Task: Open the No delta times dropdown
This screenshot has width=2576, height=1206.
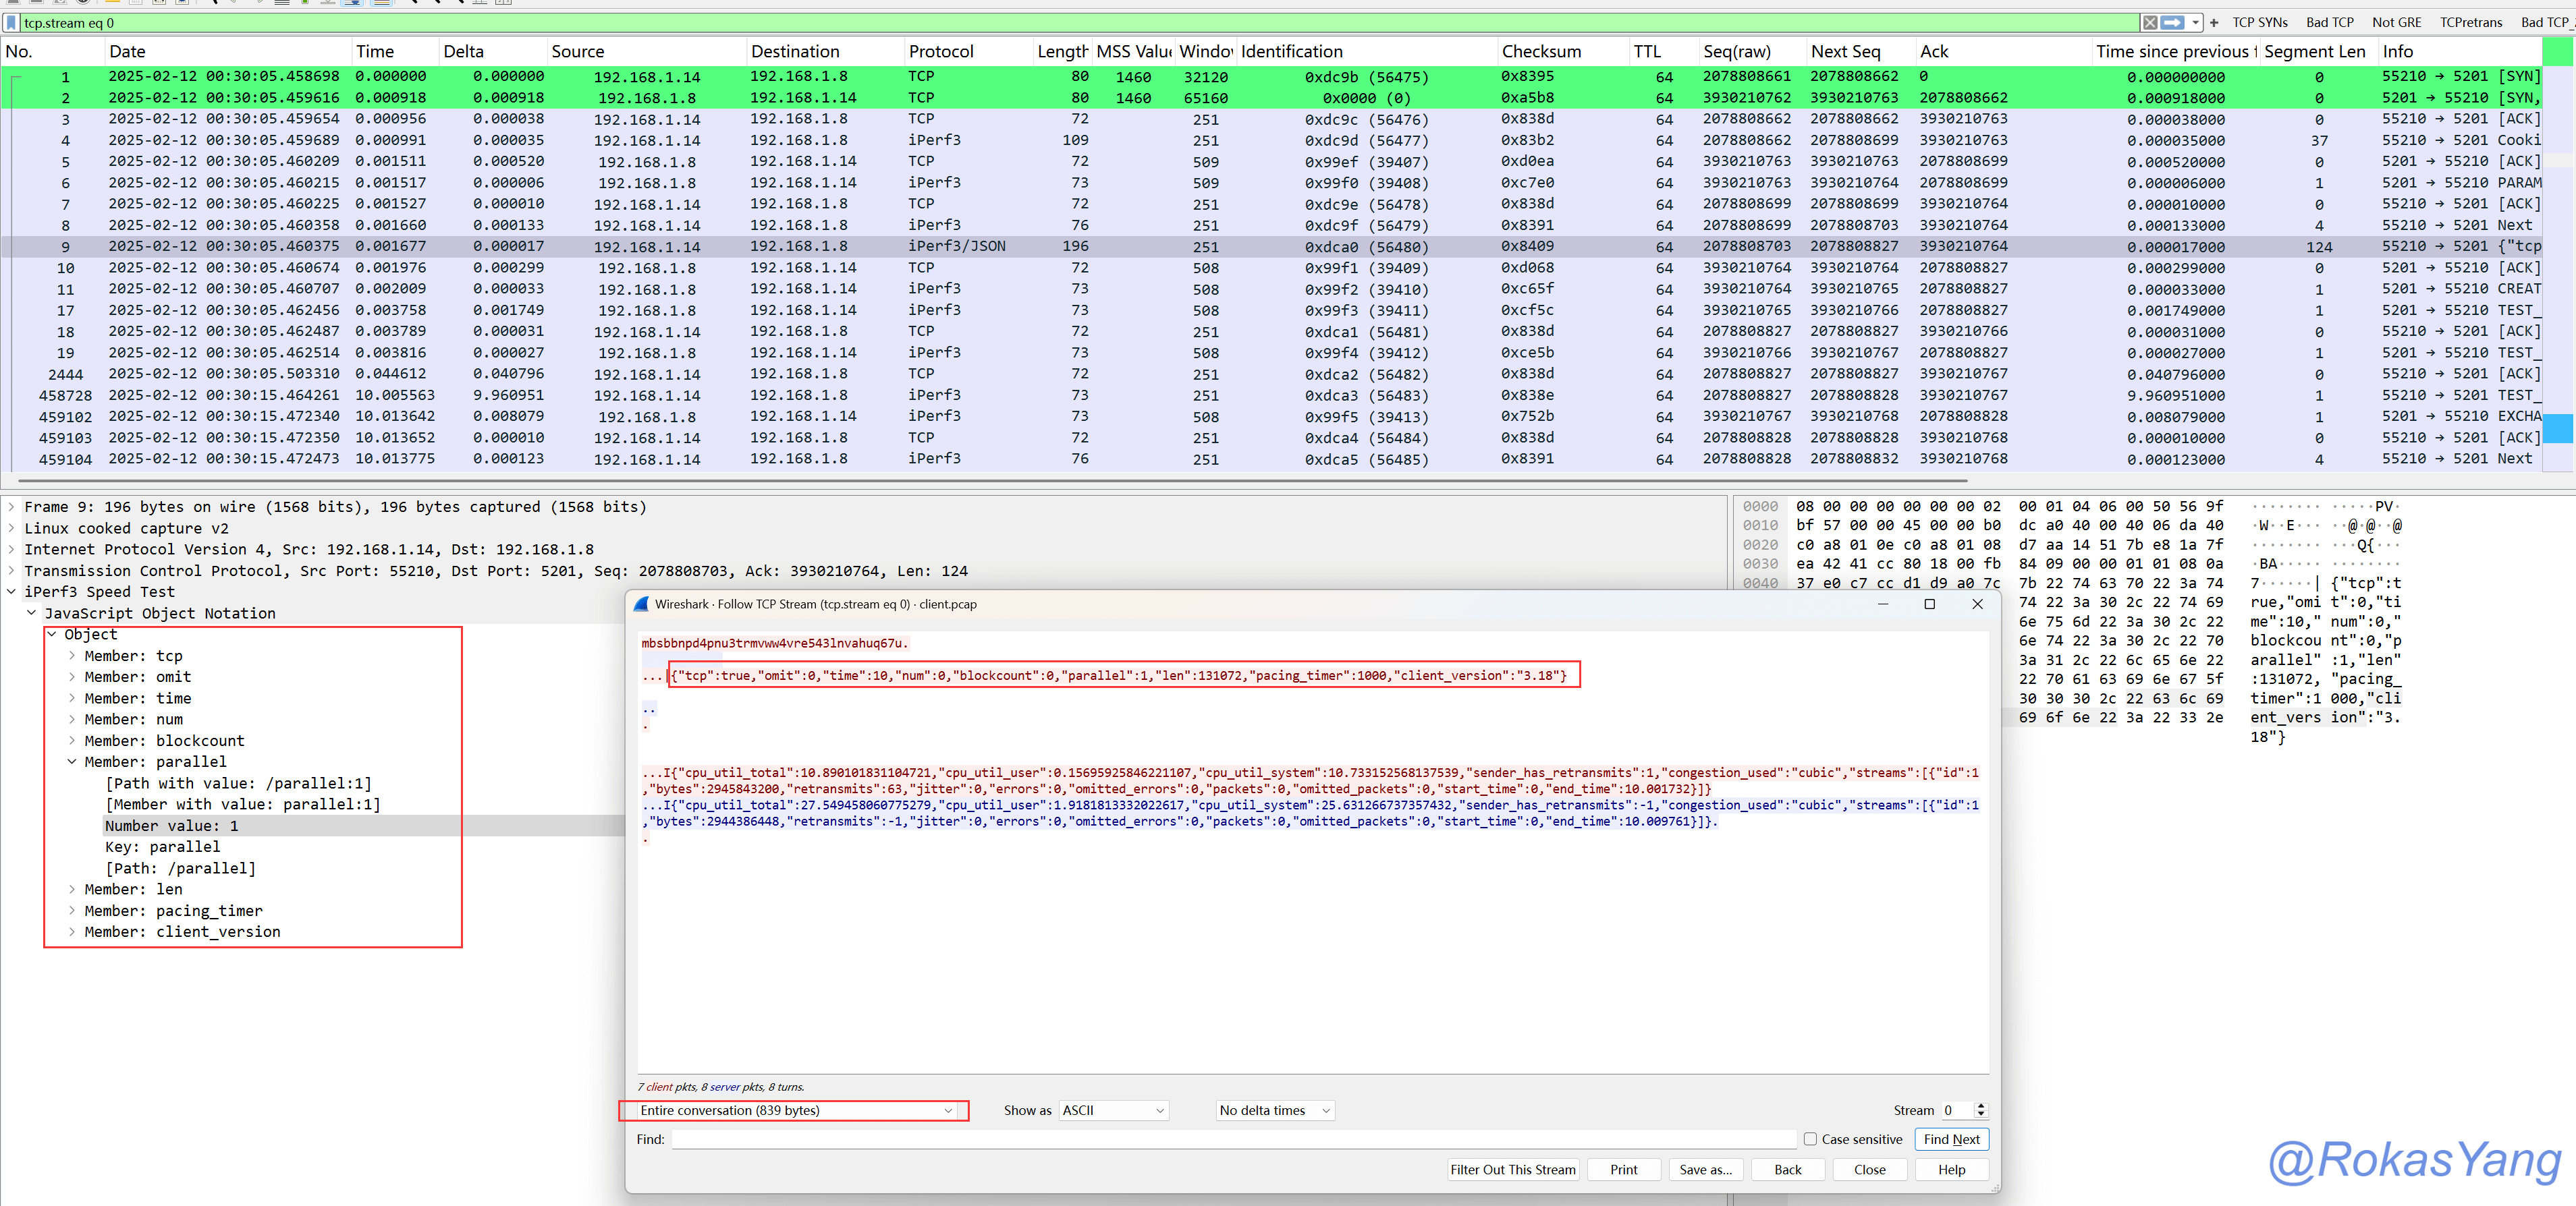Action: point(1275,1110)
